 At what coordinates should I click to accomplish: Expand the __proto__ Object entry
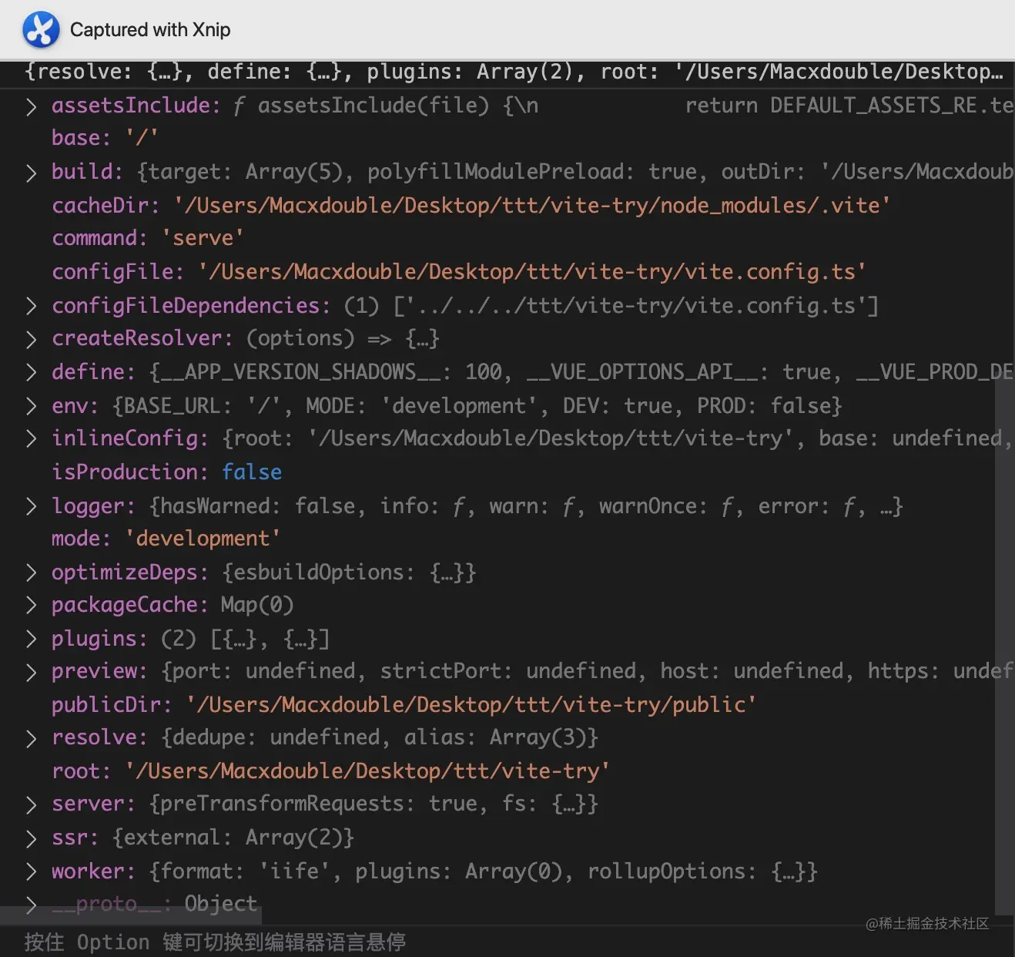[31, 905]
